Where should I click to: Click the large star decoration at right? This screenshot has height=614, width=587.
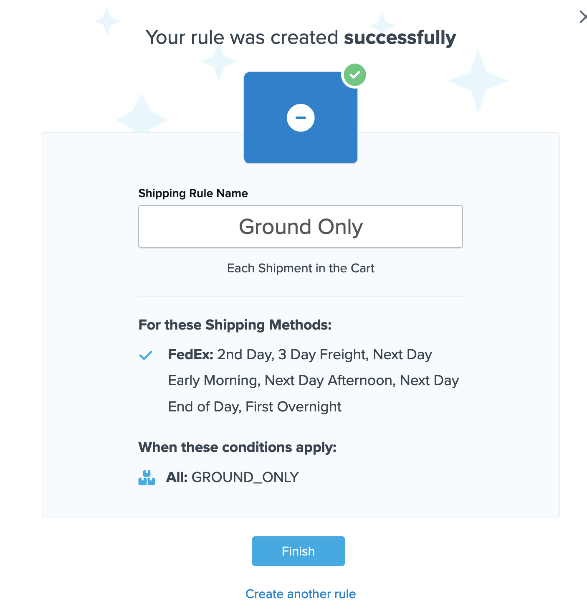click(x=478, y=81)
